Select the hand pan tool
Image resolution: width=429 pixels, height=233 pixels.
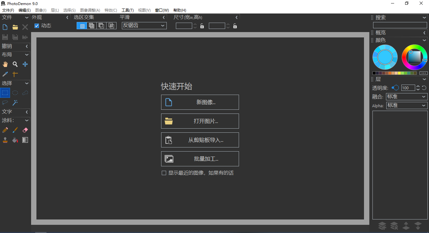(5, 64)
